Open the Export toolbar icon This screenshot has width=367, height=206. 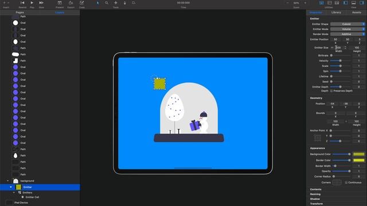(71, 3)
